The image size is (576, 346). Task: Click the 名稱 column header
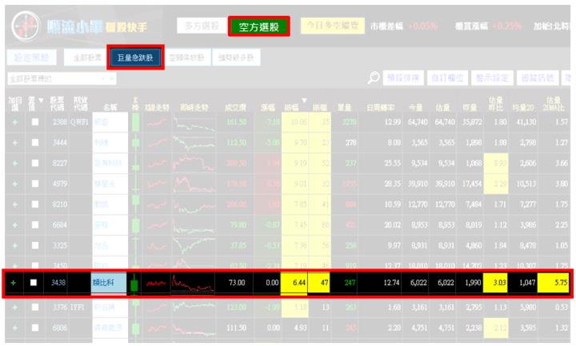tap(110, 108)
